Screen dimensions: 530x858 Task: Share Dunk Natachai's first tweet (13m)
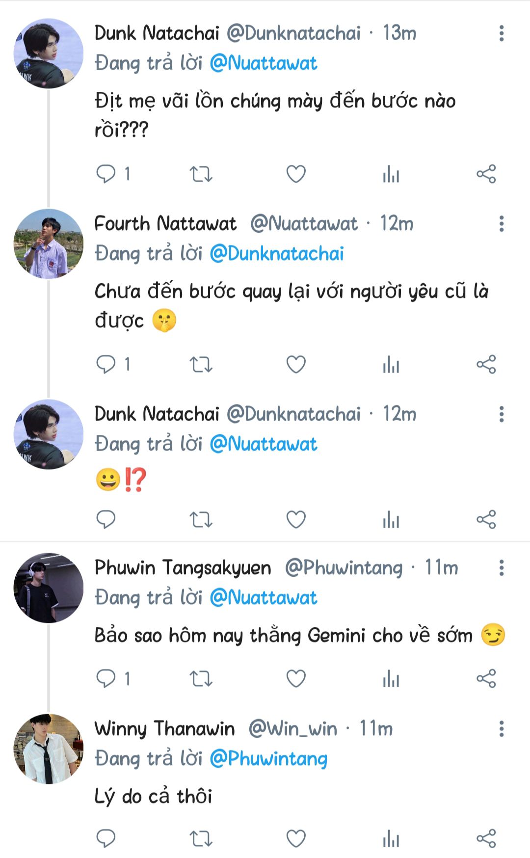pyautogui.click(x=486, y=174)
